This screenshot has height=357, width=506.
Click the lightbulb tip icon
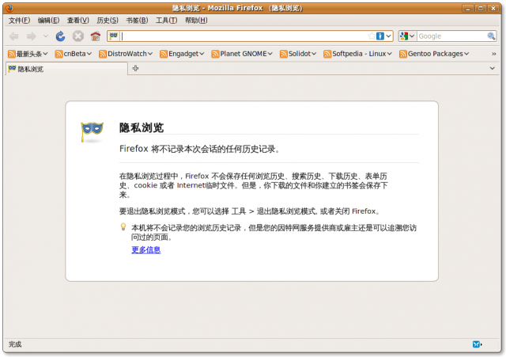(123, 227)
